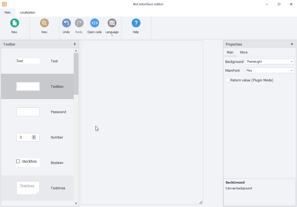The height and width of the screenshot is (207, 297).
Task: Open code with the code icon
Action: pyautogui.click(x=94, y=23)
